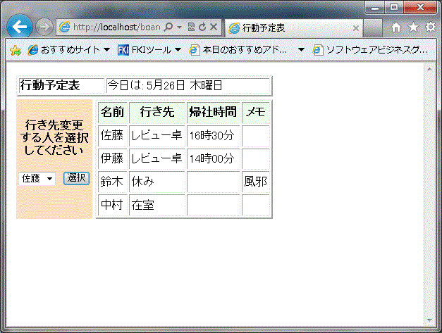
Task: Click the 佐藤 name cell in the table
Action: [113, 136]
